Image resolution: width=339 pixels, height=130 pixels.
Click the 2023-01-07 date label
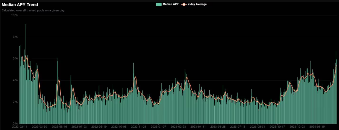tap(158, 127)
